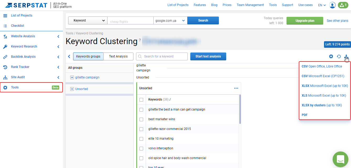The image size is (351, 168).
Task: Expand the Website Analysis sidebar chevron
Action: click(58, 36)
